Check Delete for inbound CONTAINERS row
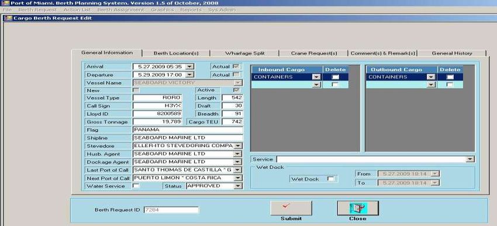 pyautogui.click(x=335, y=77)
